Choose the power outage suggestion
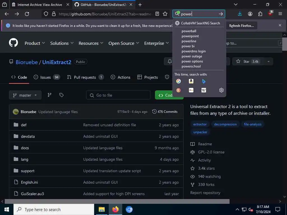Viewport: 287px width, 215px height. [192, 56]
